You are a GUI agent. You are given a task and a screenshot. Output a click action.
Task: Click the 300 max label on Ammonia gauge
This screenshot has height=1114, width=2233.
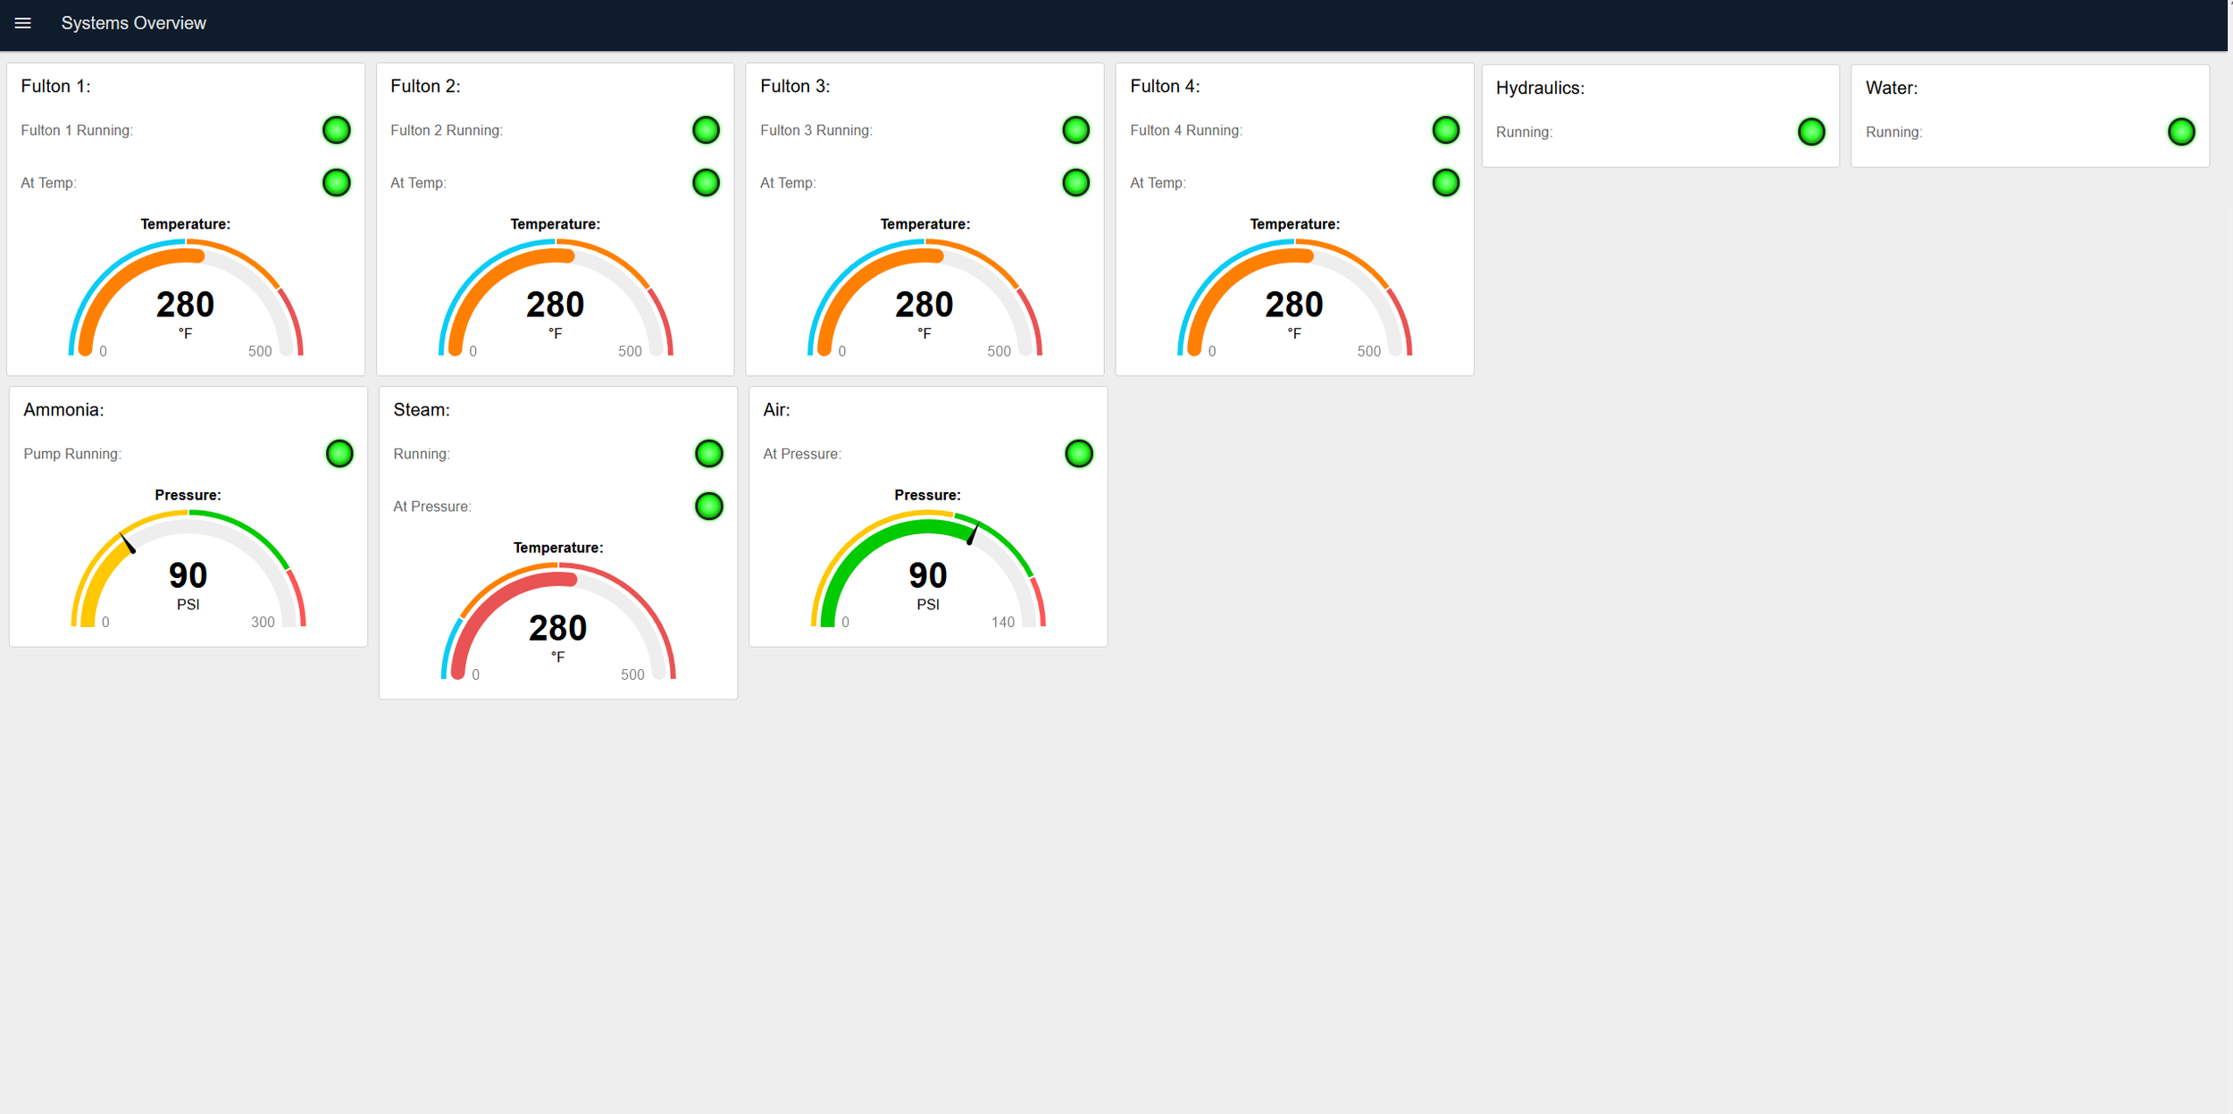coord(263,623)
